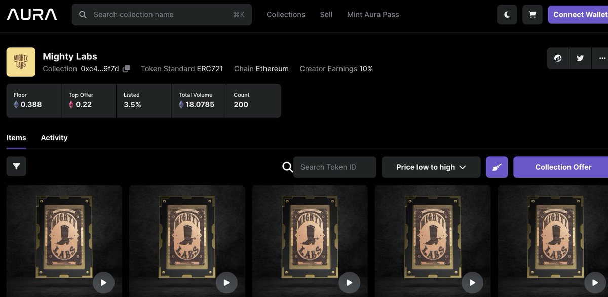Click the Mighty Labs collection avatar
The height and width of the screenshot is (297, 608).
pyautogui.click(x=21, y=62)
